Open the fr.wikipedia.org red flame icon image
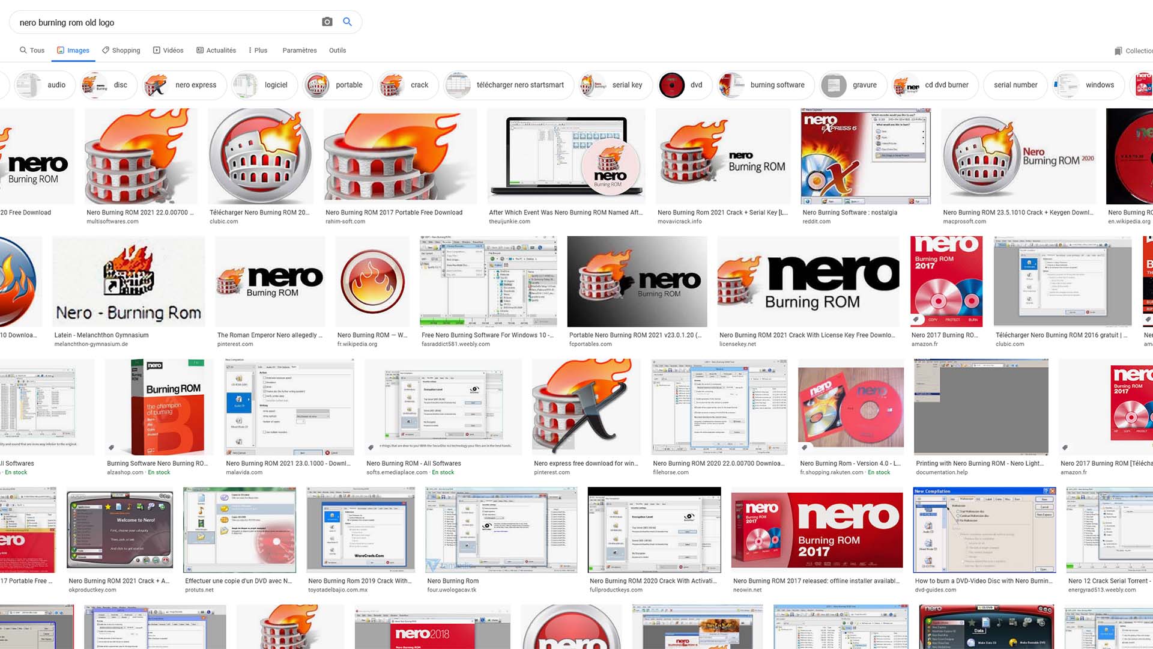This screenshot has width=1153, height=649. pos(372,281)
